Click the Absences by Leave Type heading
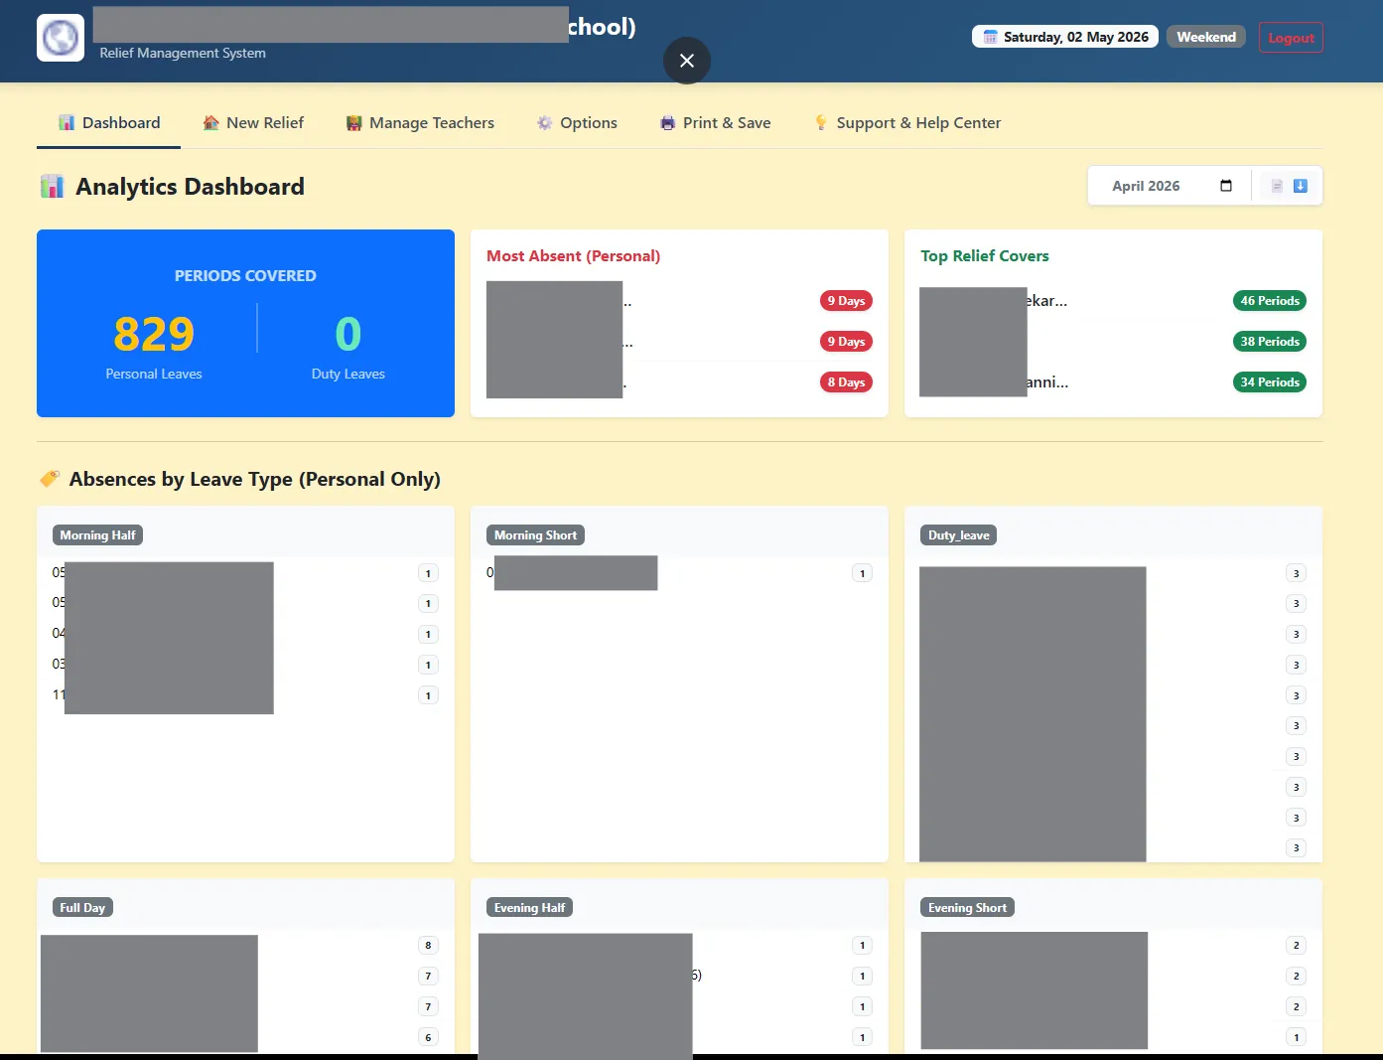 pos(254,479)
